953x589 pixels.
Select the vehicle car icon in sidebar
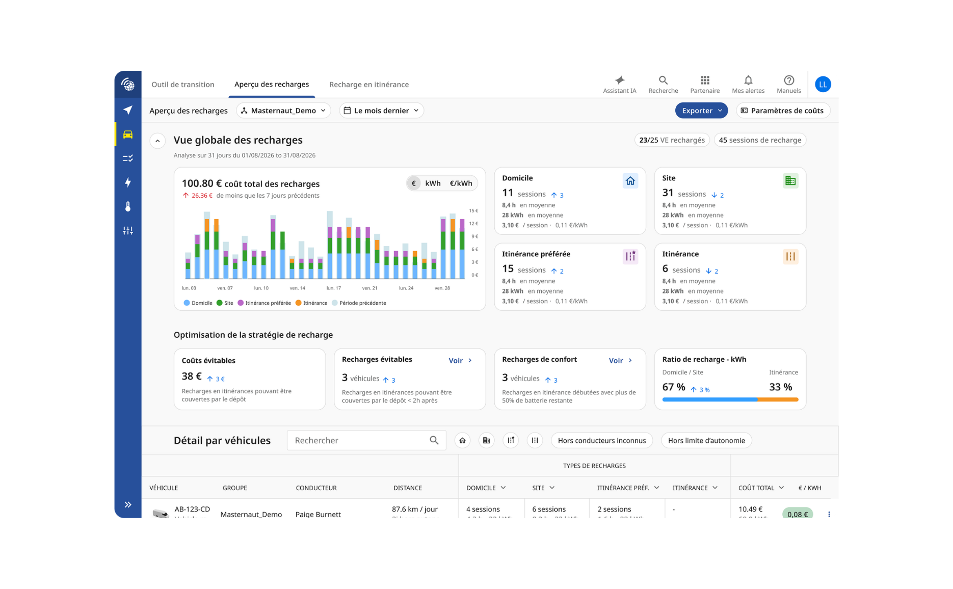[128, 135]
